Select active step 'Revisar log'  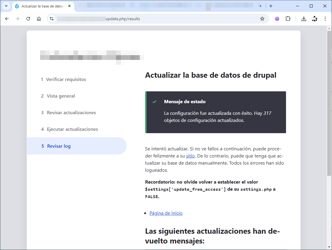tap(77, 146)
